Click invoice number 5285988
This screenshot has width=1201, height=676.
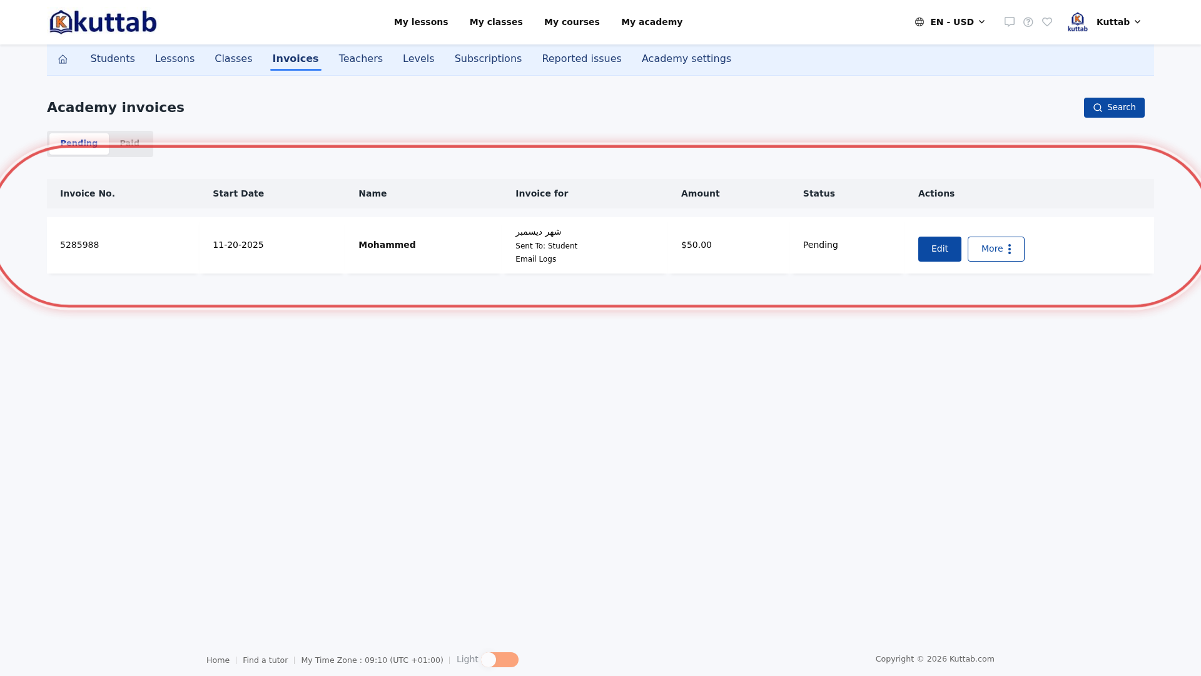(79, 245)
